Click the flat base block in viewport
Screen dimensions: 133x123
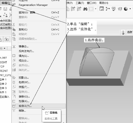(99, 68)
